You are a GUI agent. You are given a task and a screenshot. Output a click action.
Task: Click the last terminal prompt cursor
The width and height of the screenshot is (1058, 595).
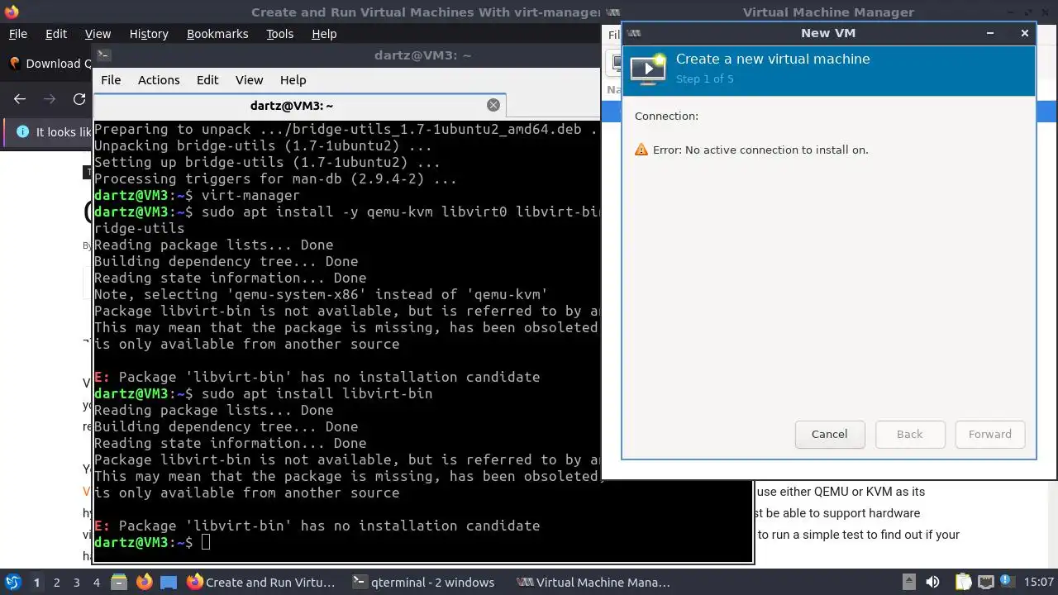206,542
